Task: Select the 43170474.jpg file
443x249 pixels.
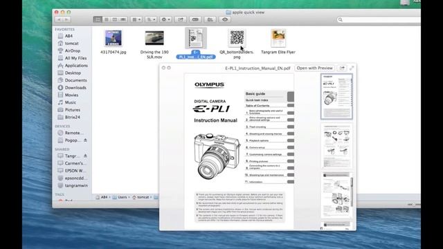Action: pyautogui.click(x=114, y=38)
